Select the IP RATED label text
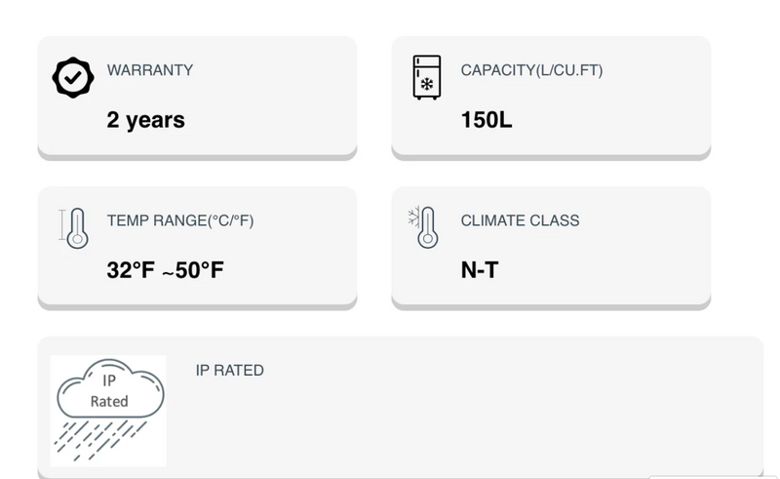Image resolution: width=780 pixels, height=479 pixels. point(230,370)
